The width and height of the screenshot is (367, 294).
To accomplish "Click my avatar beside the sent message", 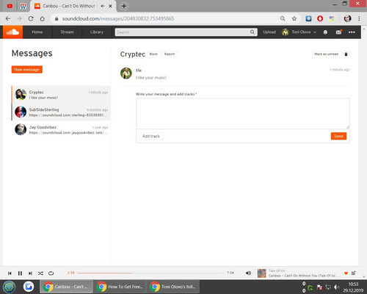I will pyautogui.click(x=126, y=73).
